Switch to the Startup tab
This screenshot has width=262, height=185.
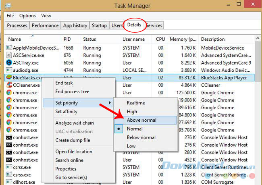pos(99,25)
